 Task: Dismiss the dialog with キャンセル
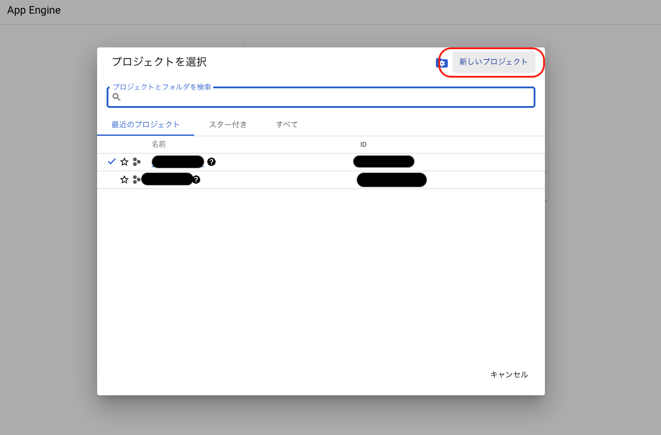509,374
